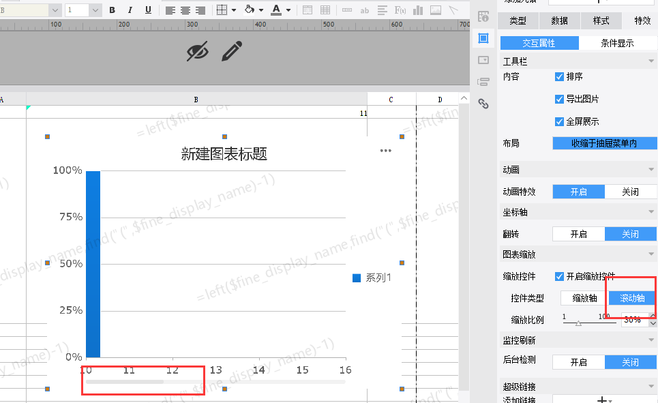Viewport: 658px width, 403px height.
Task: Open the font color dropdown arrow
Action: click(288, 10)
